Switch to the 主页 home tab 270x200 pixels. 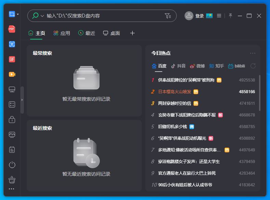click(x=37, y=33)
